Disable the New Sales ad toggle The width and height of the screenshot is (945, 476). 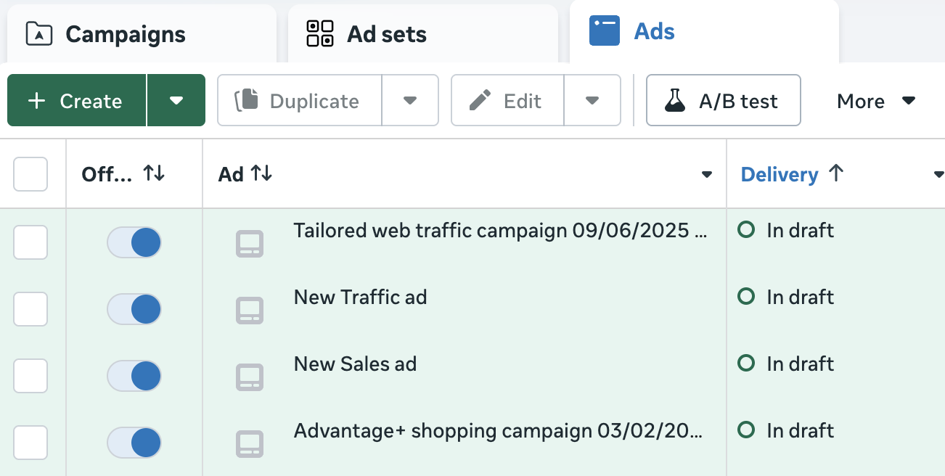(x=134, y=376)
